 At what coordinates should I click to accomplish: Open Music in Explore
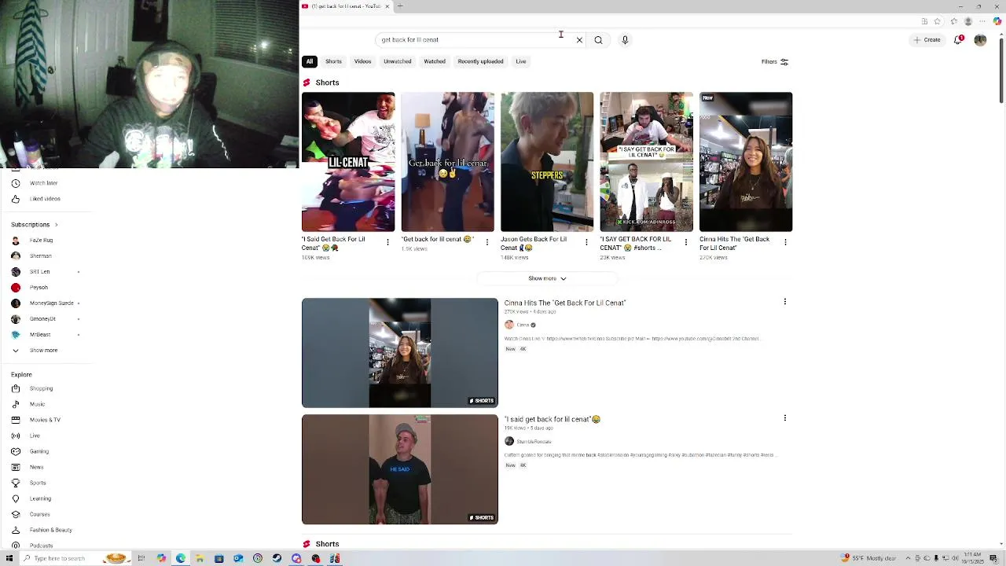(x=38, y=404)
